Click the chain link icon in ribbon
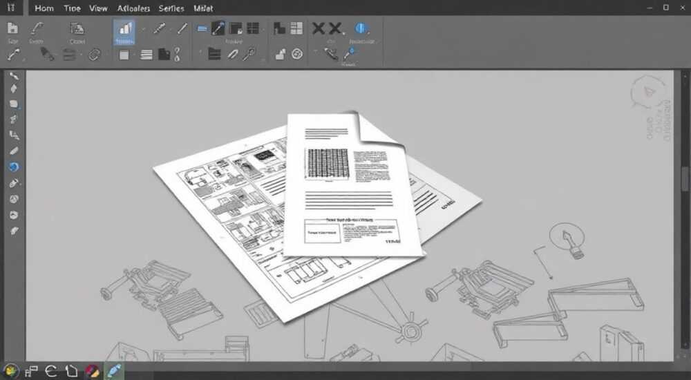Screen dimensions: 691x380 click(x=94, y=55)
